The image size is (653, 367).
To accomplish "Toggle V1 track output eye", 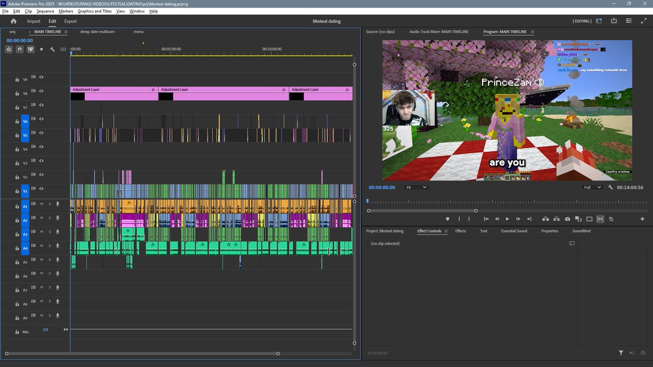I will [x=41, y=189].
